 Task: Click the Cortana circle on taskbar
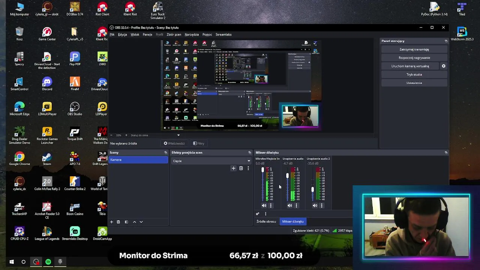[23, 262]
